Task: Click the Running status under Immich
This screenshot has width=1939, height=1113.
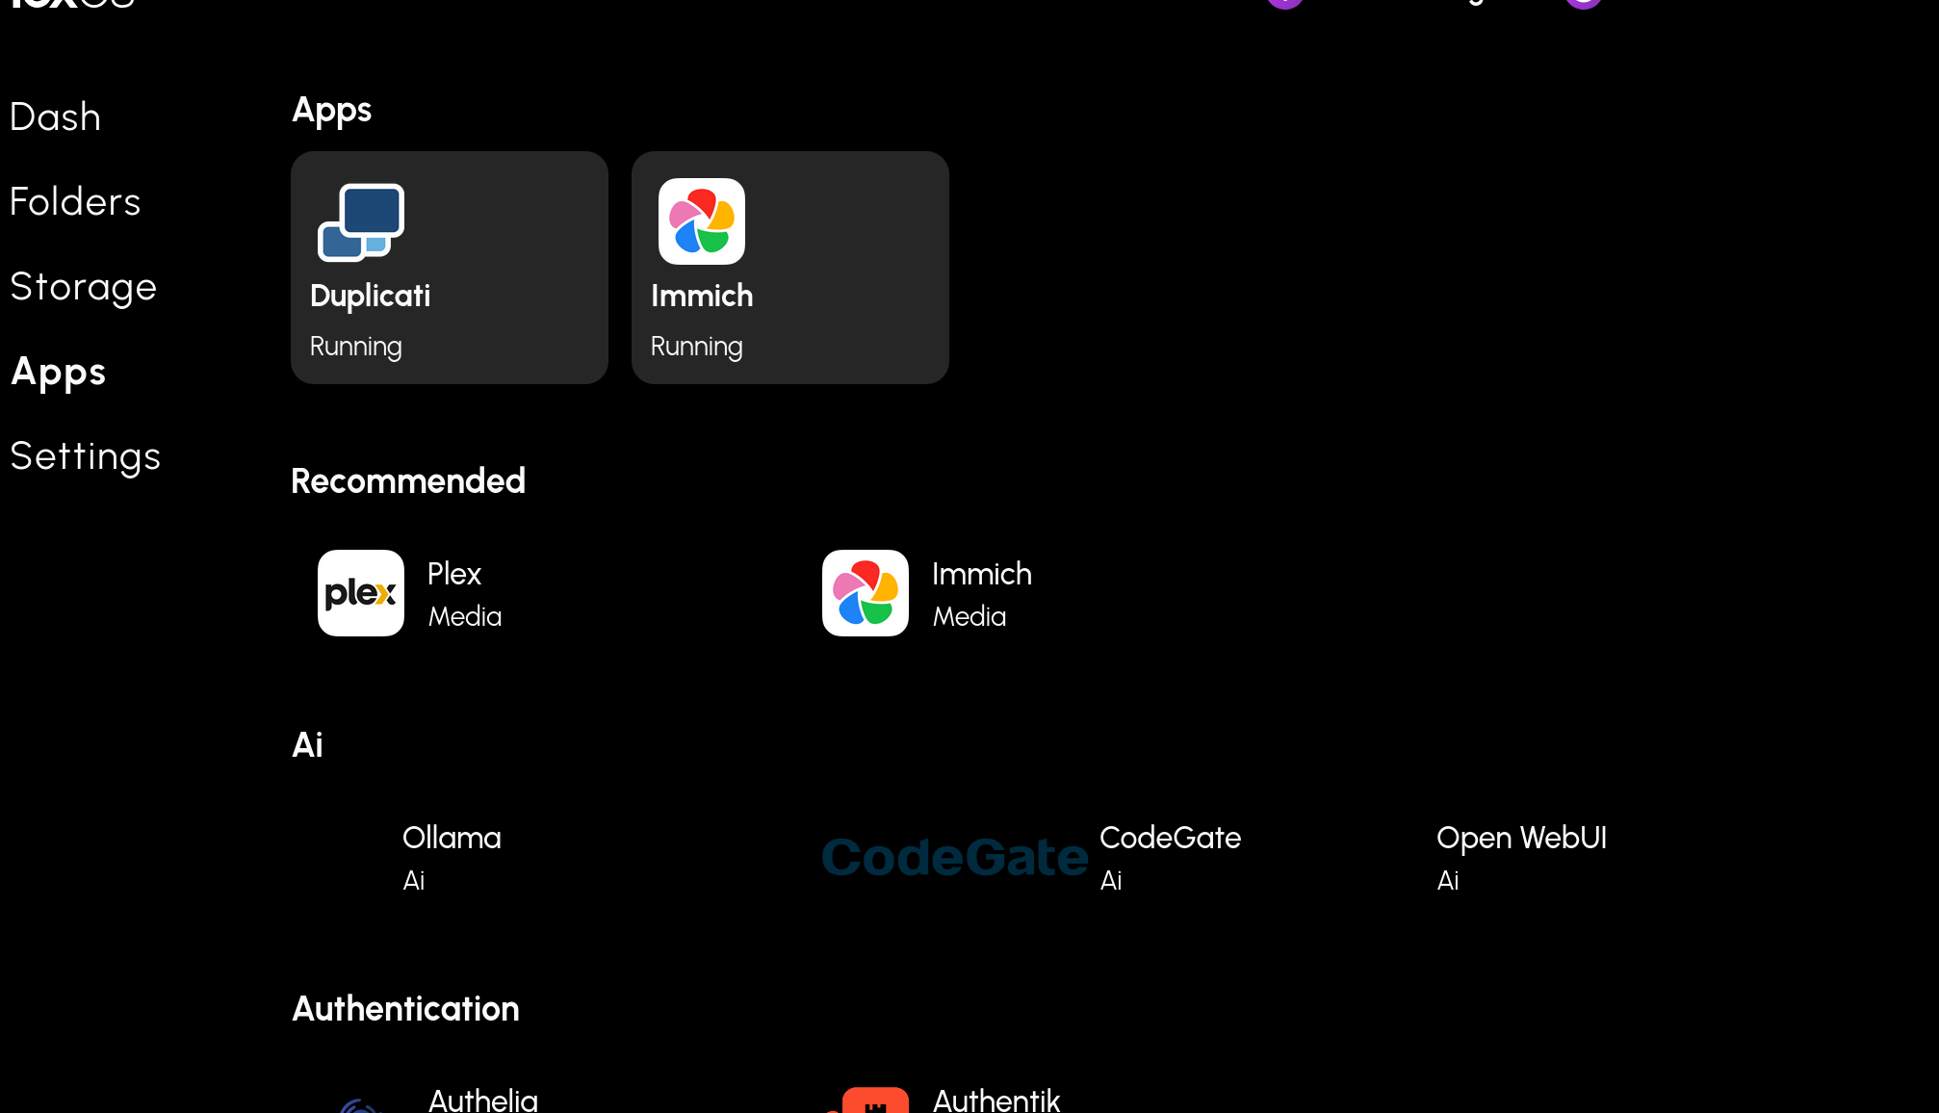Action: [696, 347]
